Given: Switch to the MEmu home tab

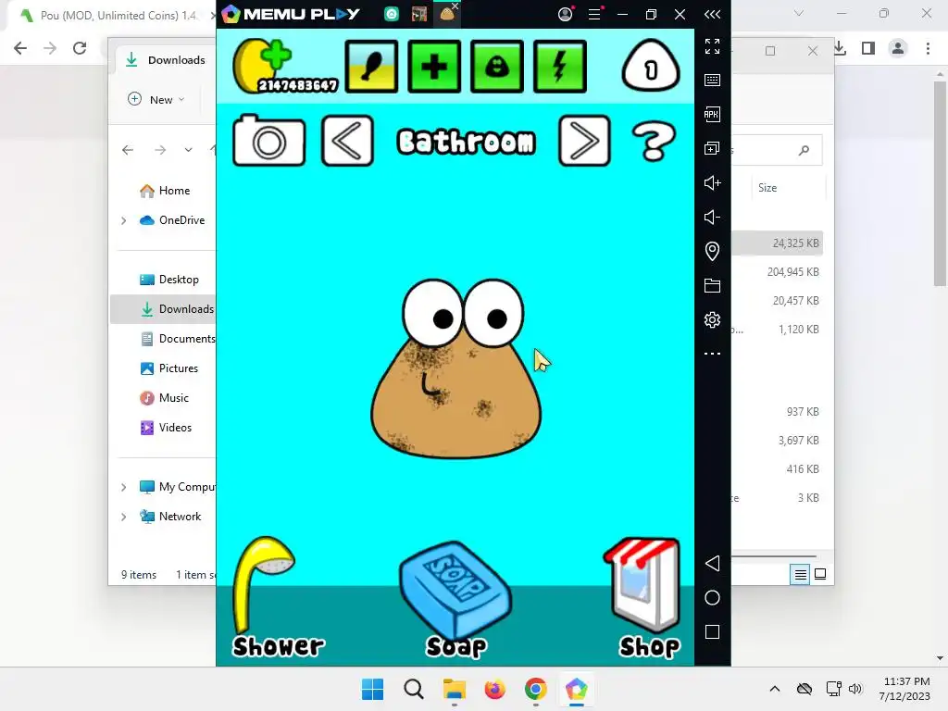Looking at the screenshot, I should [x=392, y=14].
